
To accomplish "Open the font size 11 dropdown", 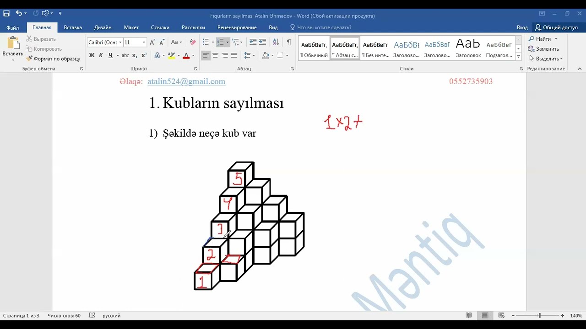I will tap(144, 42).
